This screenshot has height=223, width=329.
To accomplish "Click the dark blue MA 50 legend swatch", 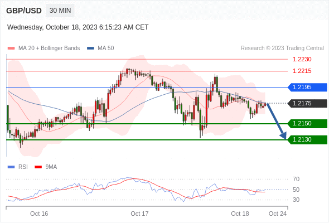I will tap(90, 49).
